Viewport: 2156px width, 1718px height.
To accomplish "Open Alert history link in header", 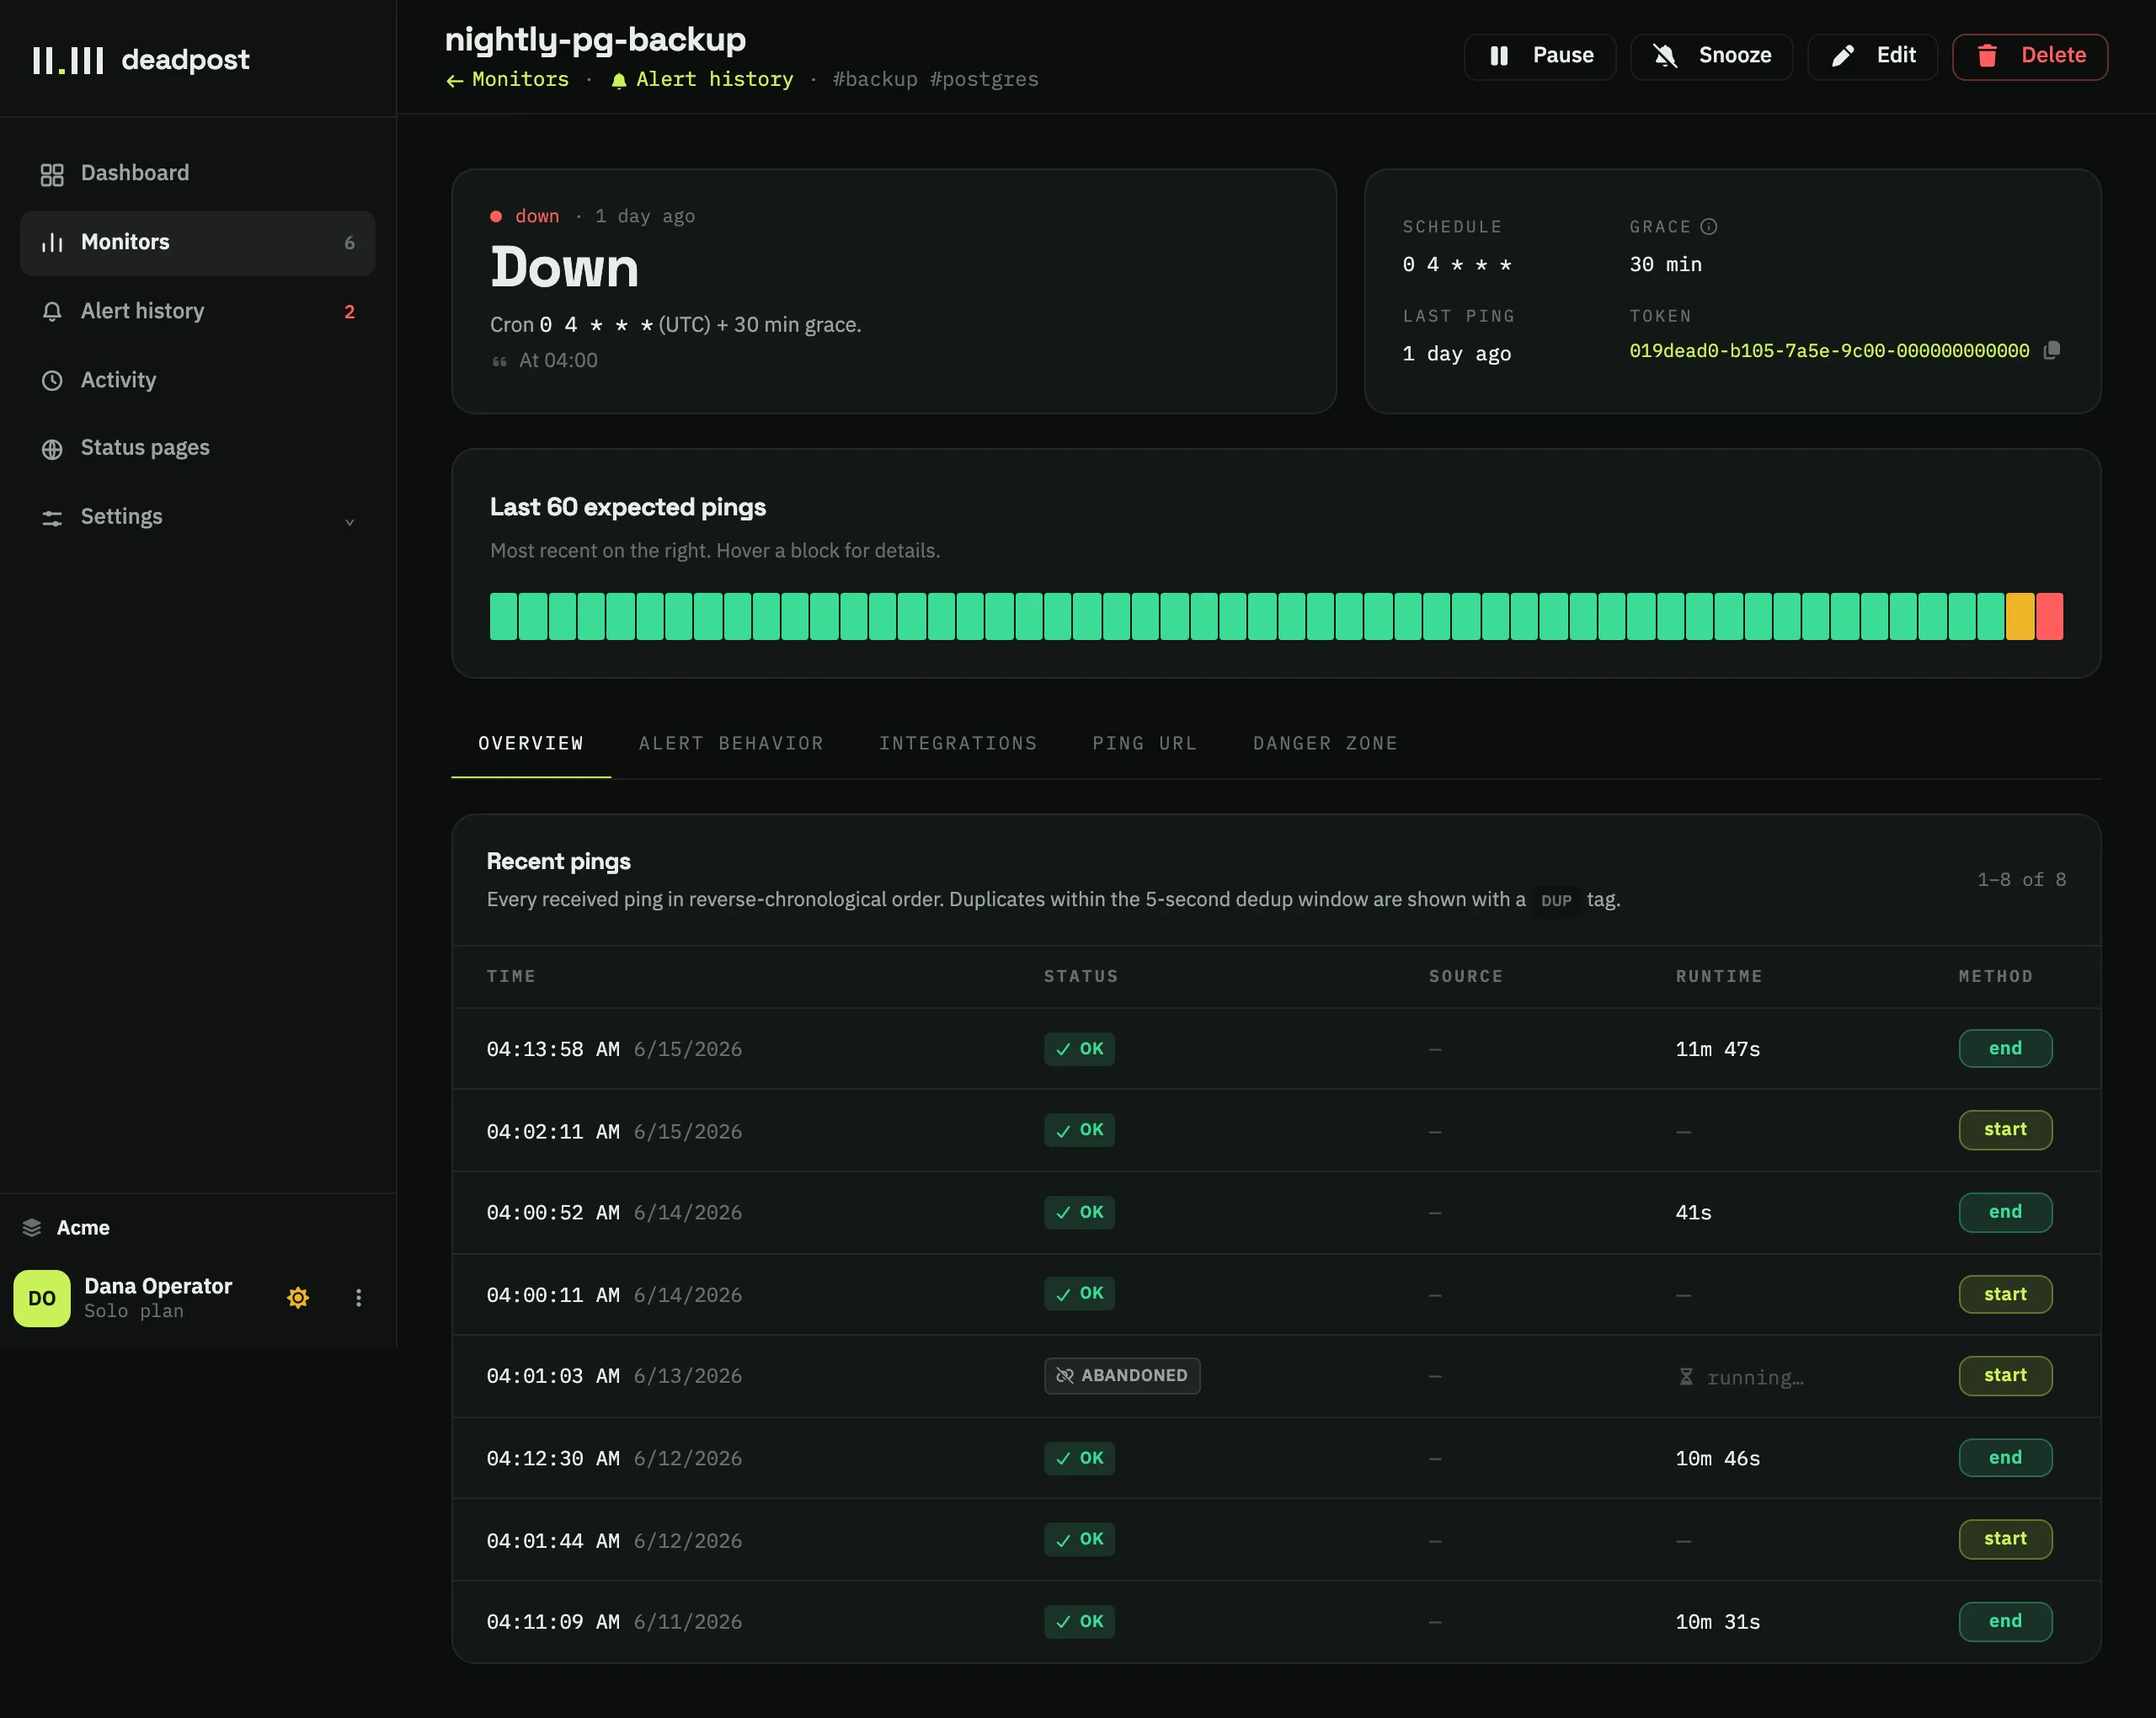I will tap(702, 79).
